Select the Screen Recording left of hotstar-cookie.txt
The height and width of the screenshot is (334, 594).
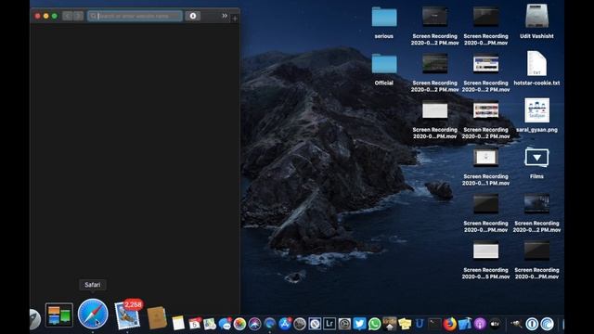point(485,64)
